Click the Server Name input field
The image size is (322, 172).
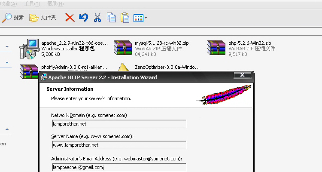point(119,145)
